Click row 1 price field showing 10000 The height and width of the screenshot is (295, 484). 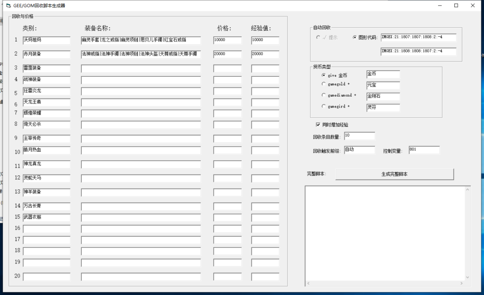tap(227, 41)
